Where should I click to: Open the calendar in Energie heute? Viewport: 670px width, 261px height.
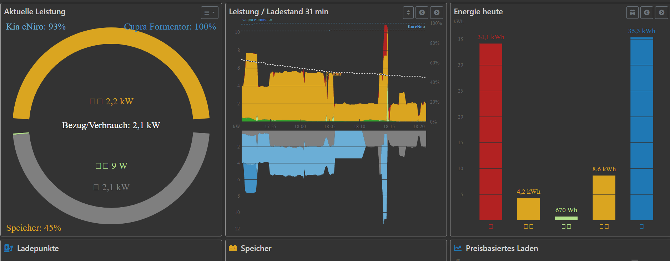tap(632, 13)
